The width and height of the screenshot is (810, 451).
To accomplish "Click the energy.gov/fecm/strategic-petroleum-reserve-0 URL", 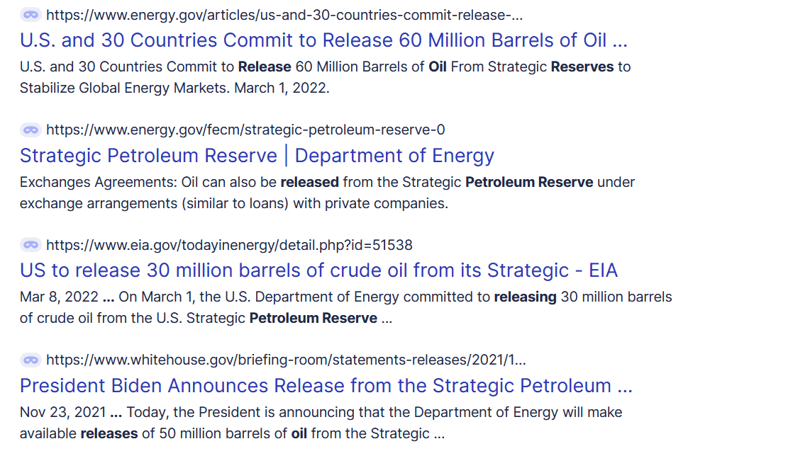I will (x=245, y=130).
